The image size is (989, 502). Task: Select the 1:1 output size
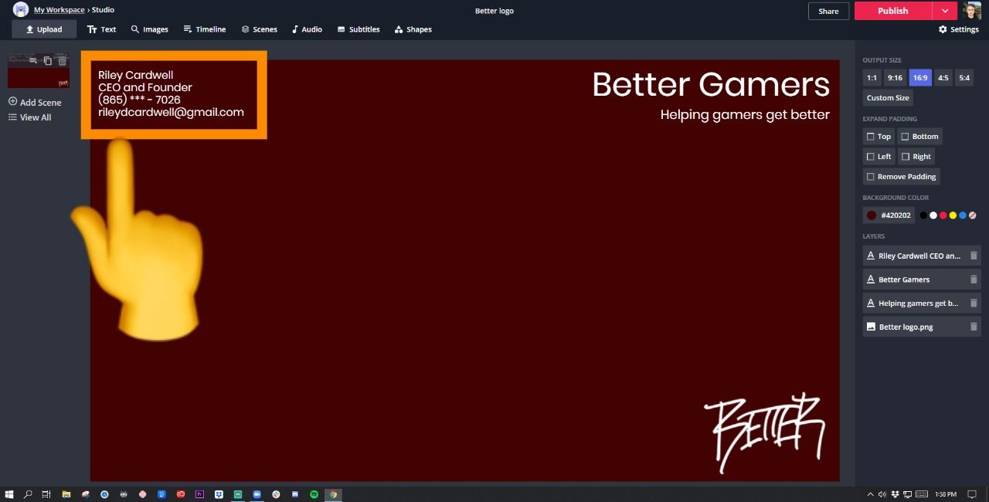872,77
